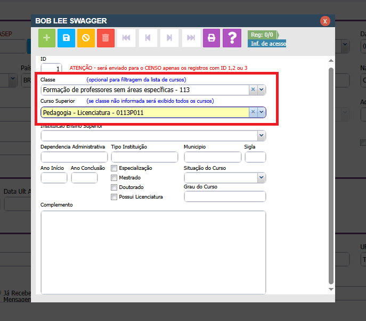Close the Bob Lee Swagger dialog
The width and height of the screenshot is (366, 321).
point(325,21)
